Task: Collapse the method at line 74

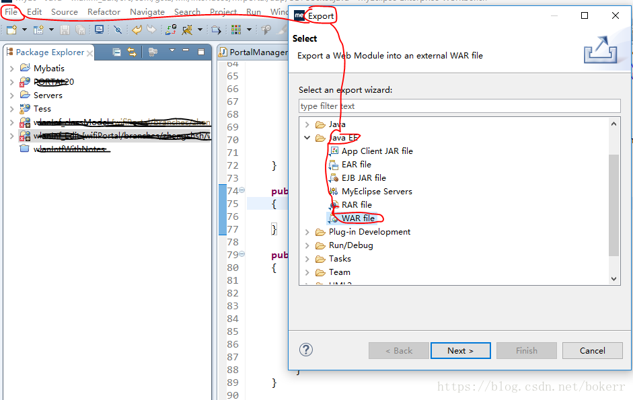Action: 241,190
